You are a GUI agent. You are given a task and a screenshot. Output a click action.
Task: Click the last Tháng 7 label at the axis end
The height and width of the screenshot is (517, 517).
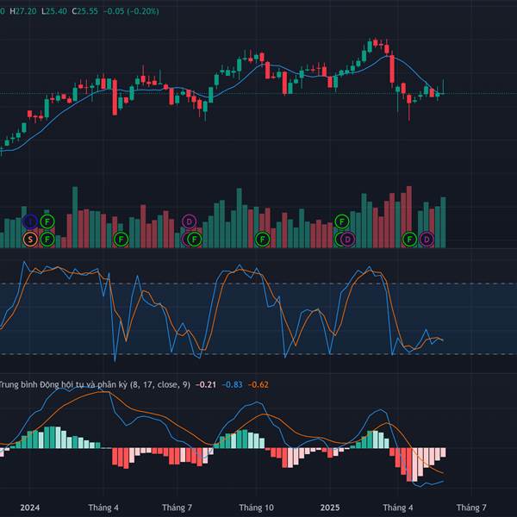click(x=471, y=508)
